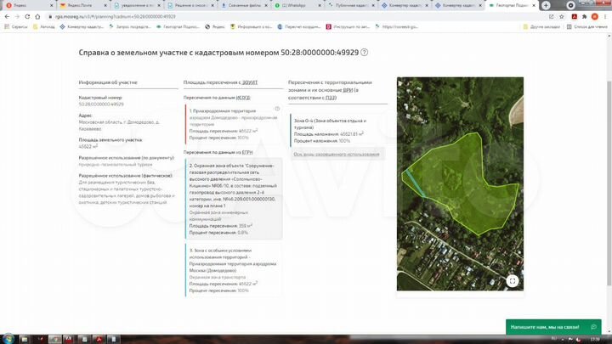612x344 pixels.
Task: Click the share page icon in address bar
Action: coord(551,17)
